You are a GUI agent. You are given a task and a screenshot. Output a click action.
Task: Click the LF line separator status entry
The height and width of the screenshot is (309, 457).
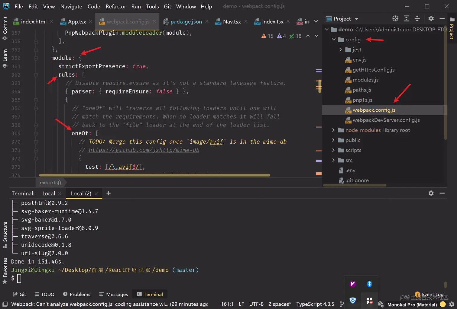pos(241,304)
